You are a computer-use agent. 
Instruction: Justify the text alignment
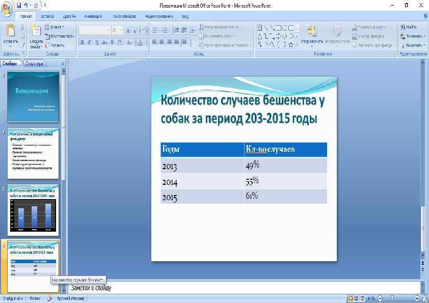tap(177, 42)
